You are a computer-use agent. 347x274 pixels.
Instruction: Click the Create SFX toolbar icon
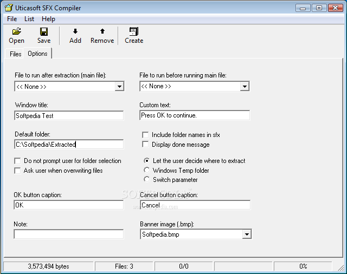[134, 31]
